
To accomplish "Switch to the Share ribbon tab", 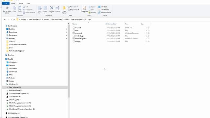I will pos(21,3).
